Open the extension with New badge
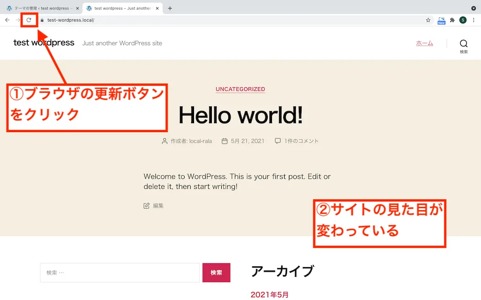 click(442, 21)
